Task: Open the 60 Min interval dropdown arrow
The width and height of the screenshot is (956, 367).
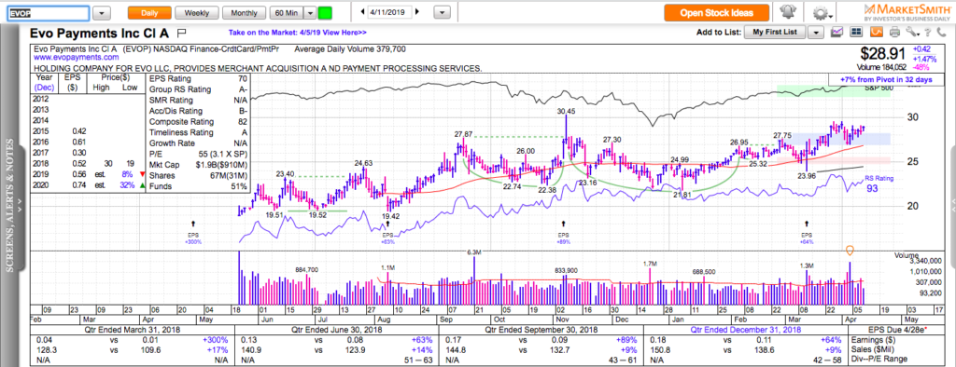Action: (x=310, y=12)
